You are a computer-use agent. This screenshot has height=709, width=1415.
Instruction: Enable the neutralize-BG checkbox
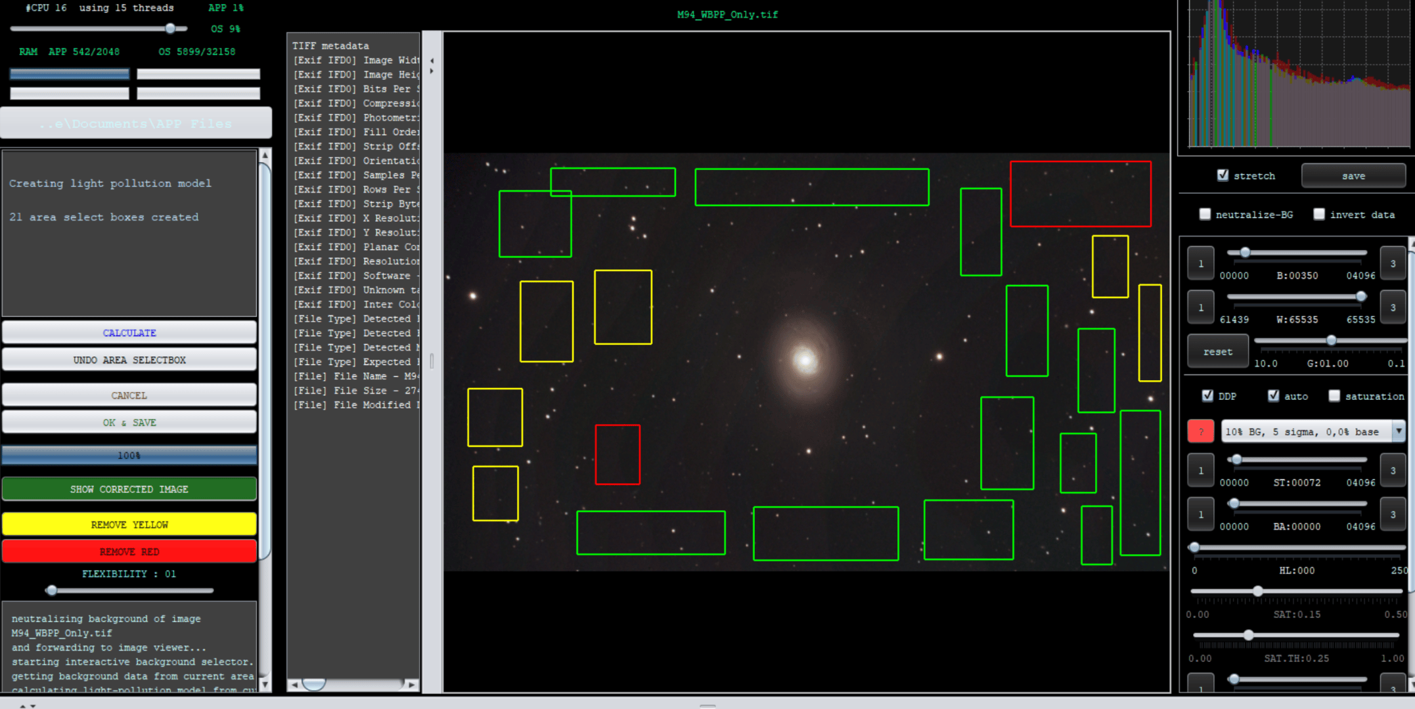1205,214
